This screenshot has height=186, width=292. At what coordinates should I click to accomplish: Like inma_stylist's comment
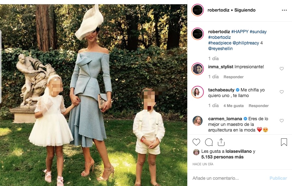click(282, 69)
